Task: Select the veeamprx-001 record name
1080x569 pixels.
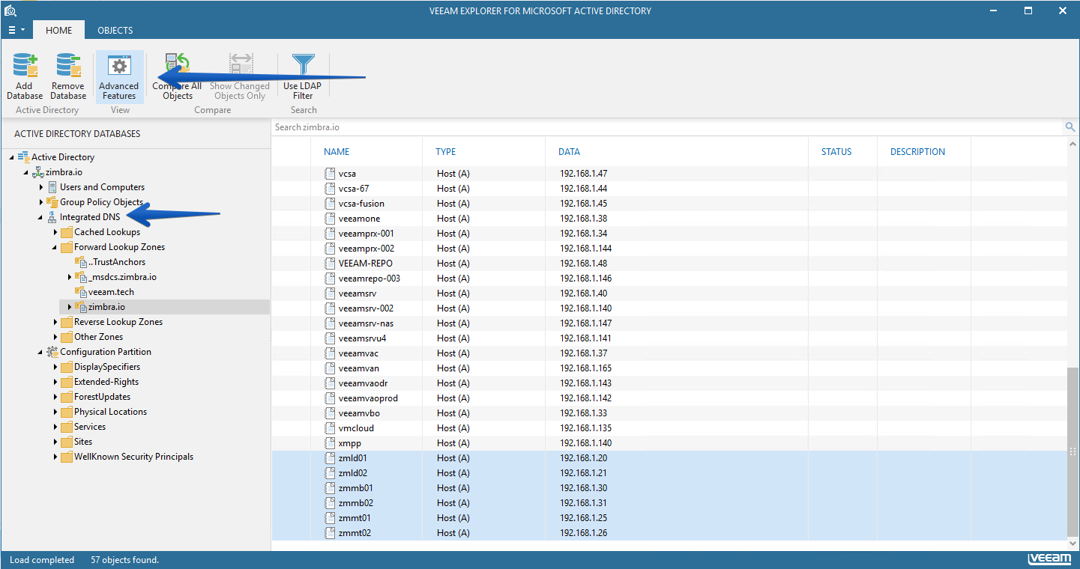Action: (x=366, y=234)
